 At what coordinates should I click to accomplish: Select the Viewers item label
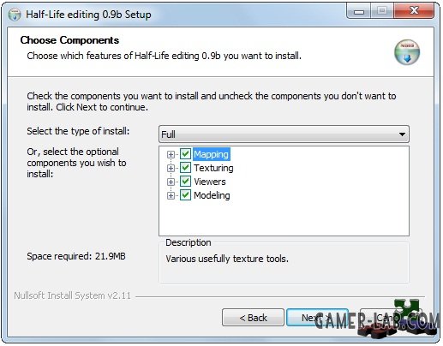point(210,182)
